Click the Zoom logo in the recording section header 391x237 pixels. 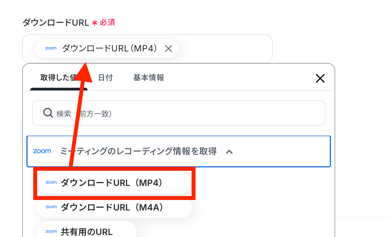42,151
